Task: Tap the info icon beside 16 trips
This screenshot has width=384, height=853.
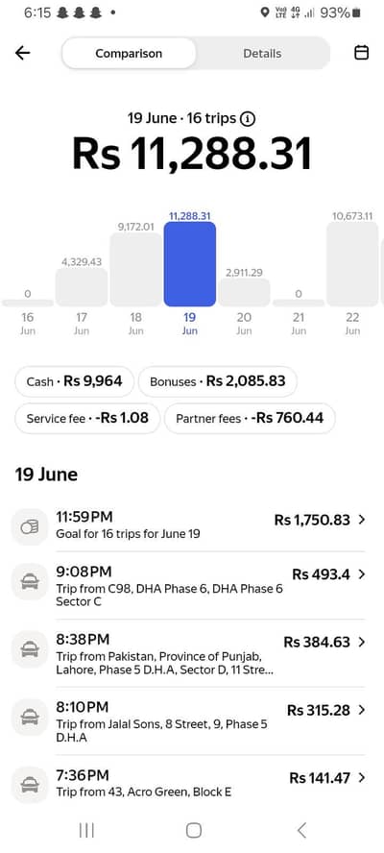Action: tap(248, 118)
